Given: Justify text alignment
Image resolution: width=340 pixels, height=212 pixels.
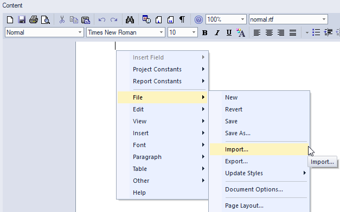Looking at the screenshot, I should click(293, 32).
